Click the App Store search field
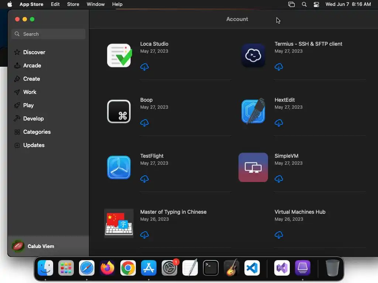Viewport: 378px width, 283px height. (x=48, y=34)
